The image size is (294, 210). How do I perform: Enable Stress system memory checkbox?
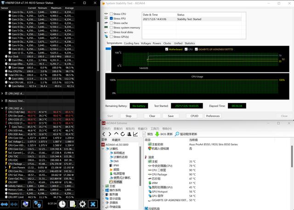point(111,28)
